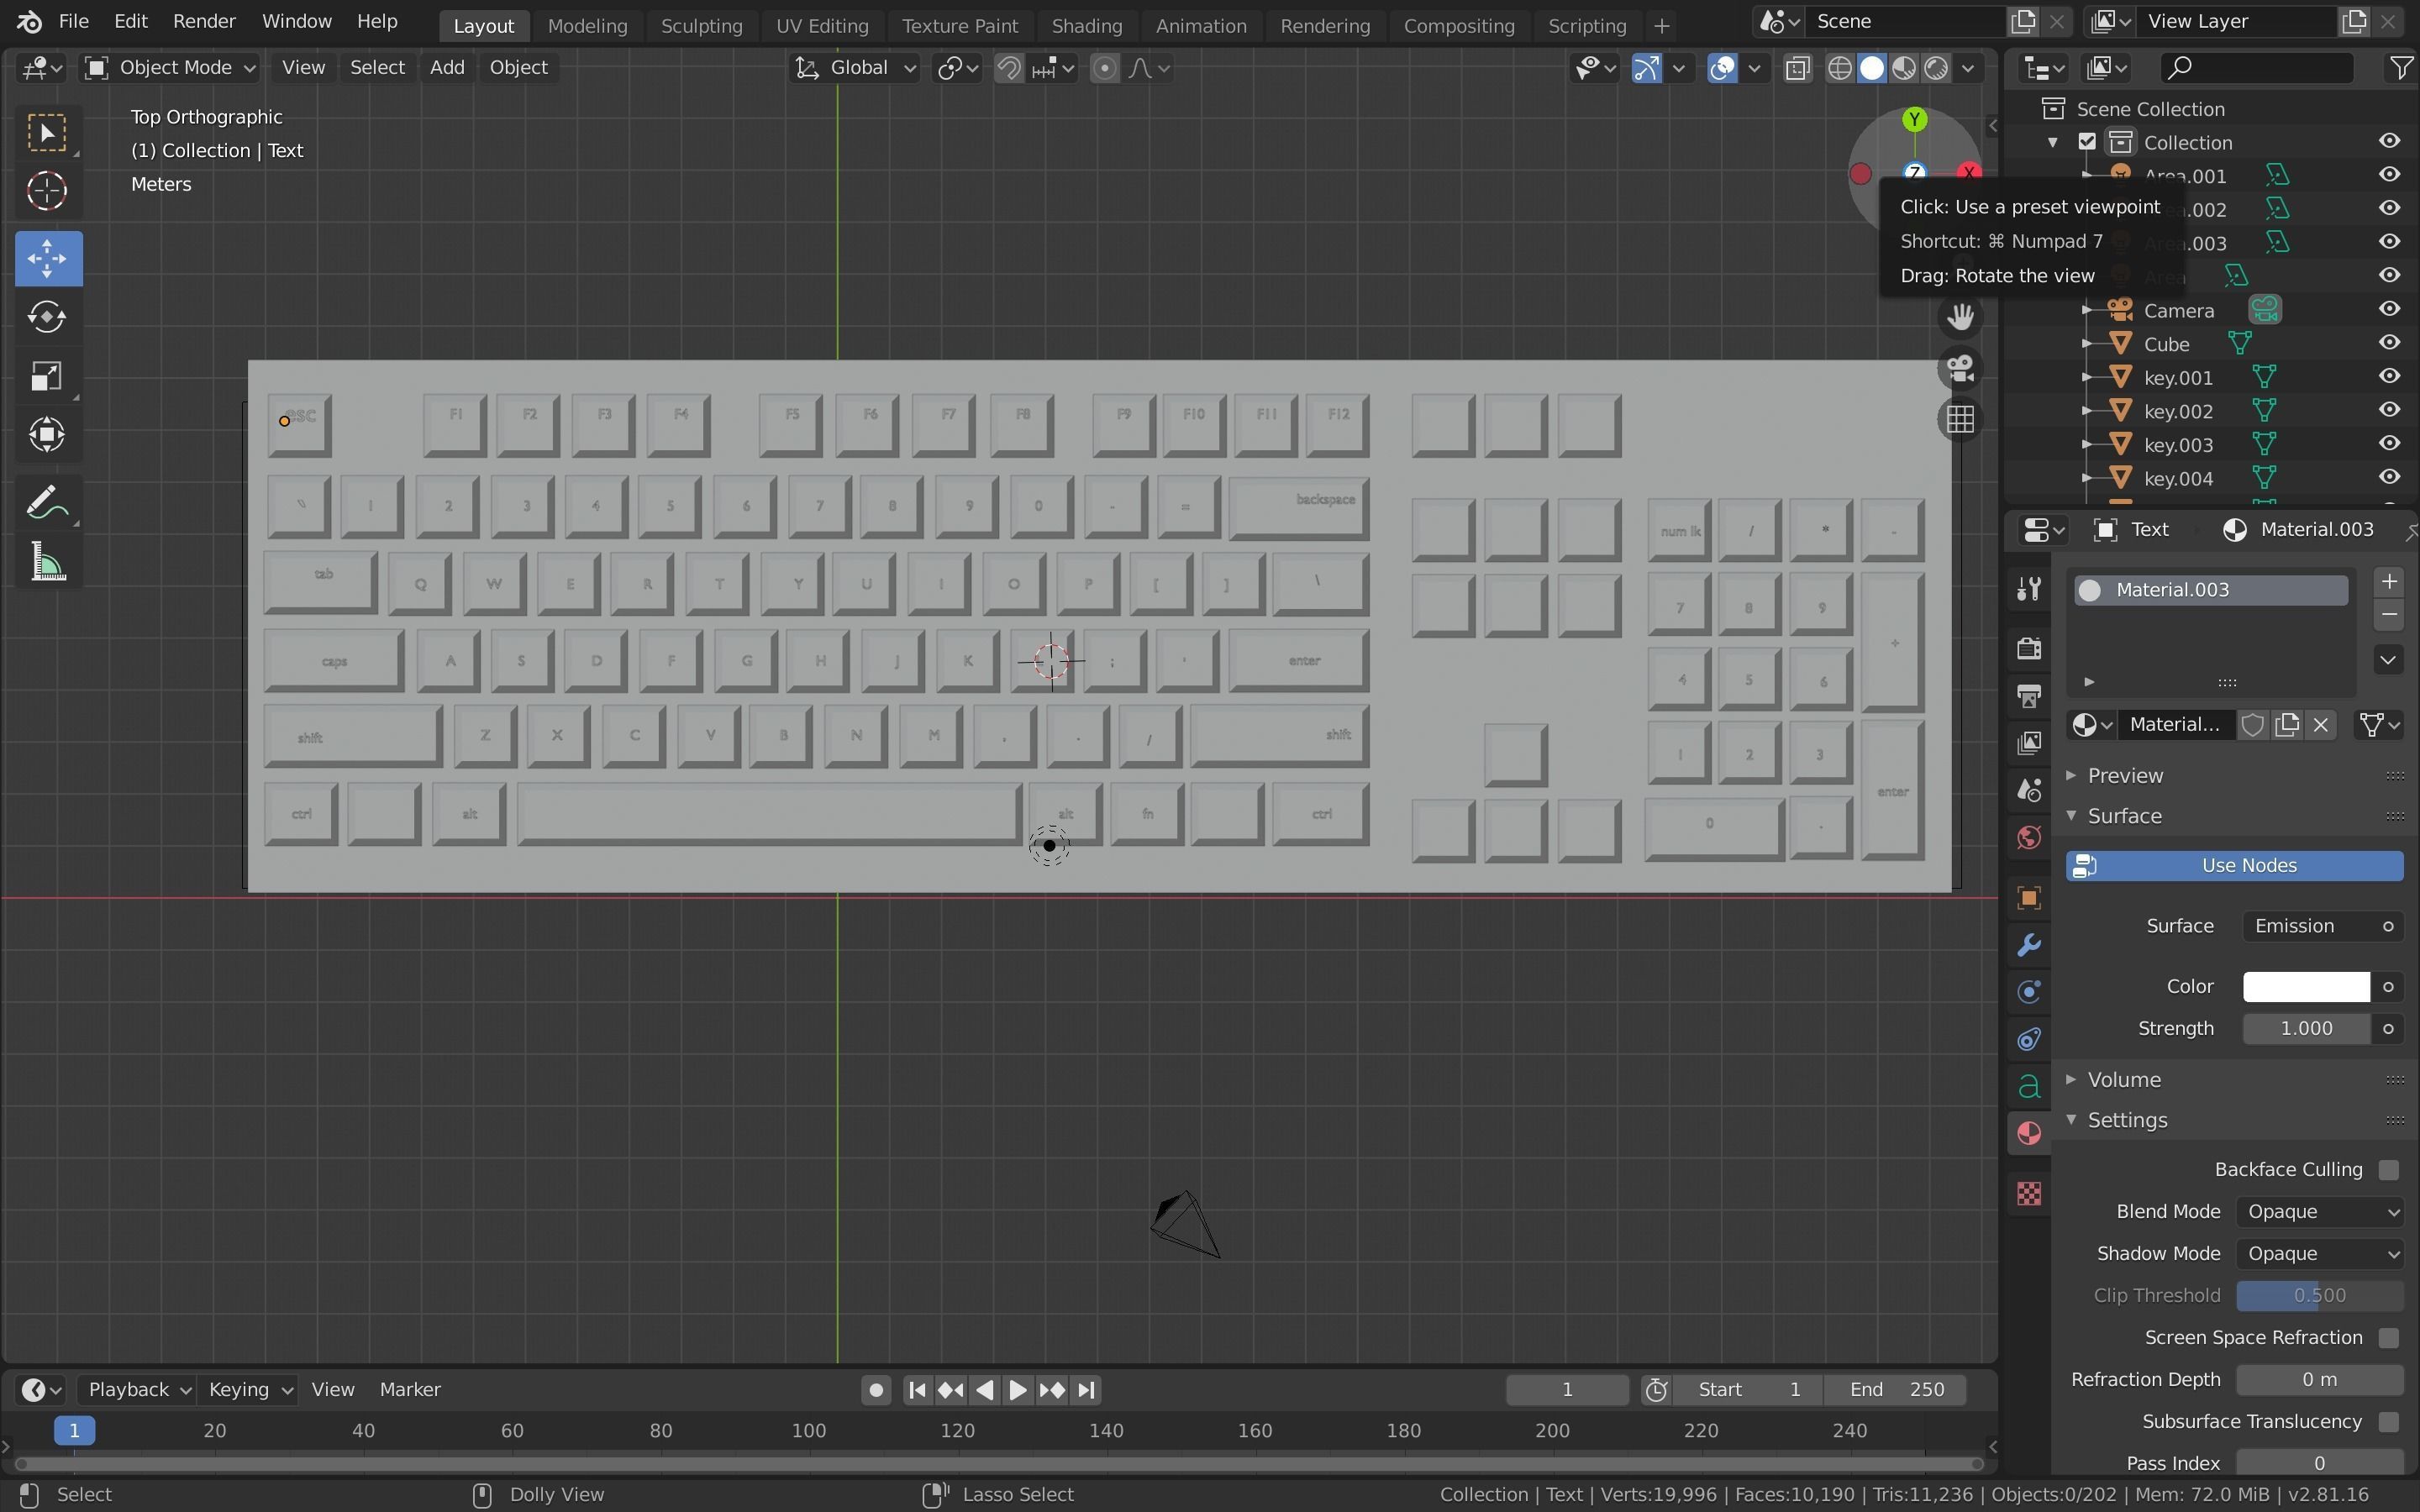Open World properties tab
This screenshot has width=2420, height=1512.
2029,838
